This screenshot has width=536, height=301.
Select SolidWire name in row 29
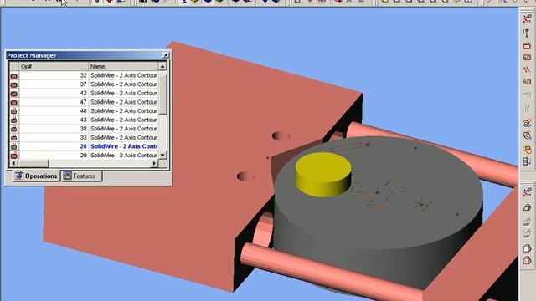(124, 156)
